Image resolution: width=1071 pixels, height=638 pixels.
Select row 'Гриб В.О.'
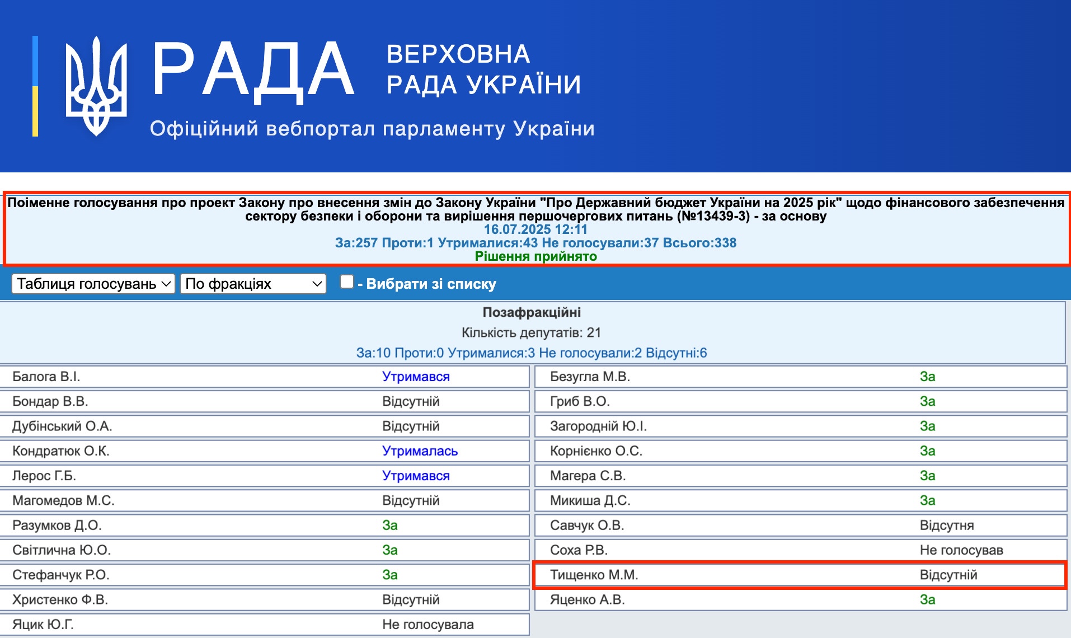pos(801,401)
